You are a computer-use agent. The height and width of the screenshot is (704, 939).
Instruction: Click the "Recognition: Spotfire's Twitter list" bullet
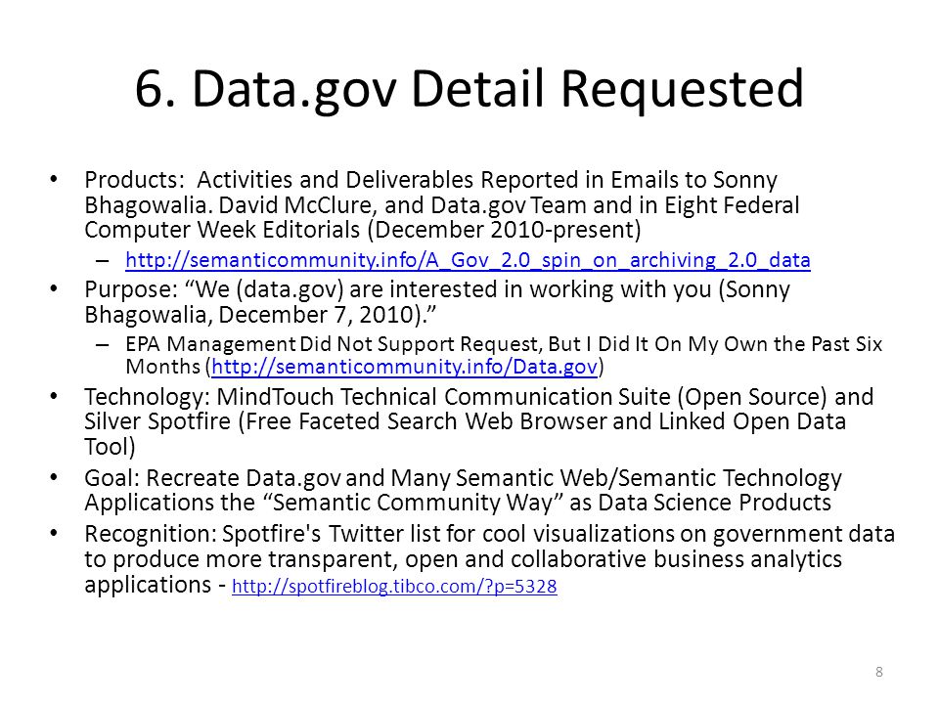click(x=489, y=559)
